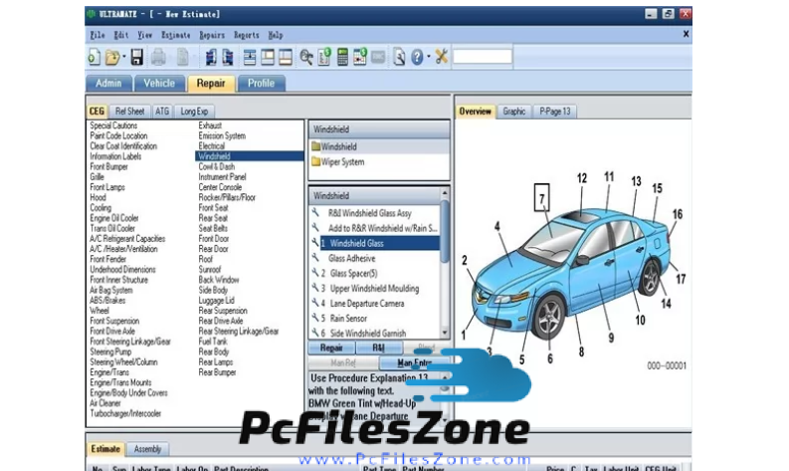Screen dimensions: 789x471
Task: Click the New Estimate toolbar icon
Action: point(94,57)
